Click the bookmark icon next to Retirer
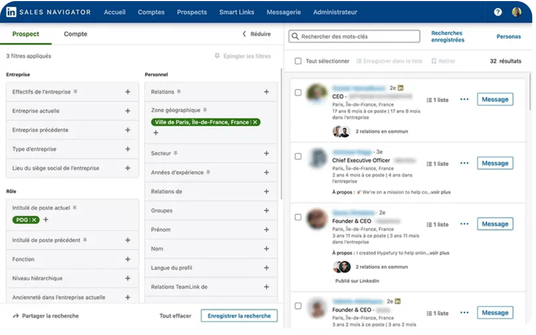The image size is (536, 335). (434, 61)
